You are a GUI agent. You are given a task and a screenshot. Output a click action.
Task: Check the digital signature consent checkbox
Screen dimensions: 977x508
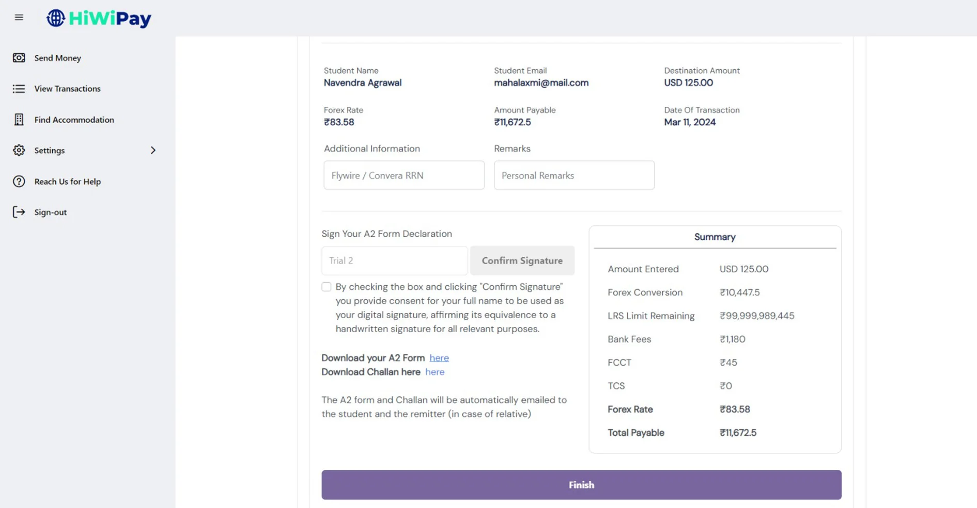[x=327, y=287]
